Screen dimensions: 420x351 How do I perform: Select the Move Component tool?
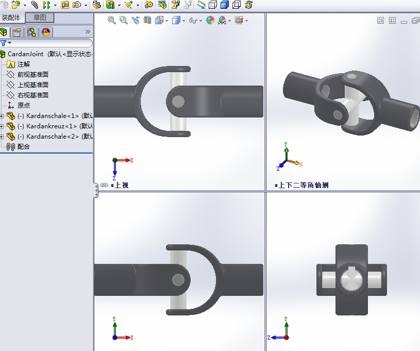[77, 5]
